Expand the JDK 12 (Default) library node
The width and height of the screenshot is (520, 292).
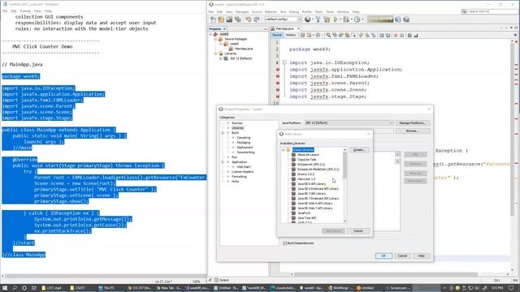(x=220, y=58)
